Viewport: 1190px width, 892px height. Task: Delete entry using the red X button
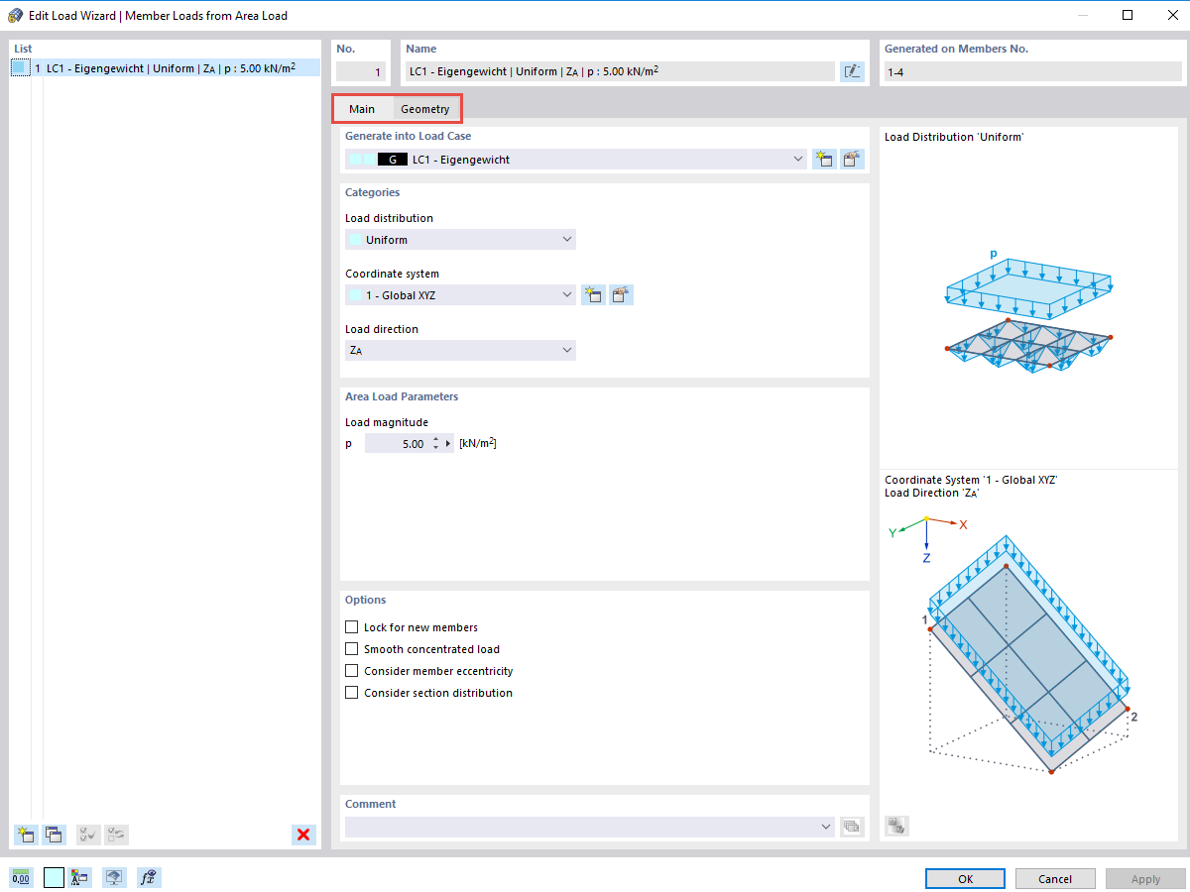pyautogui.click(x=303, y=835)
